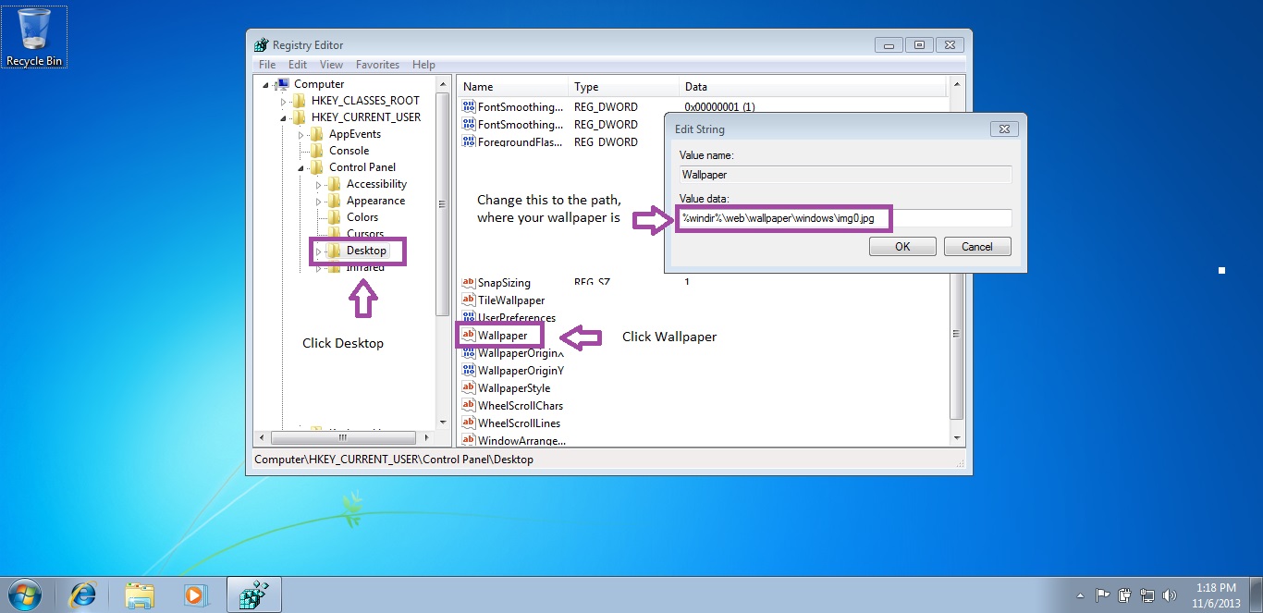Click the volume speaker tray icon
The width and height of the screenshot is (1263, 613).
pos(1169,595)
